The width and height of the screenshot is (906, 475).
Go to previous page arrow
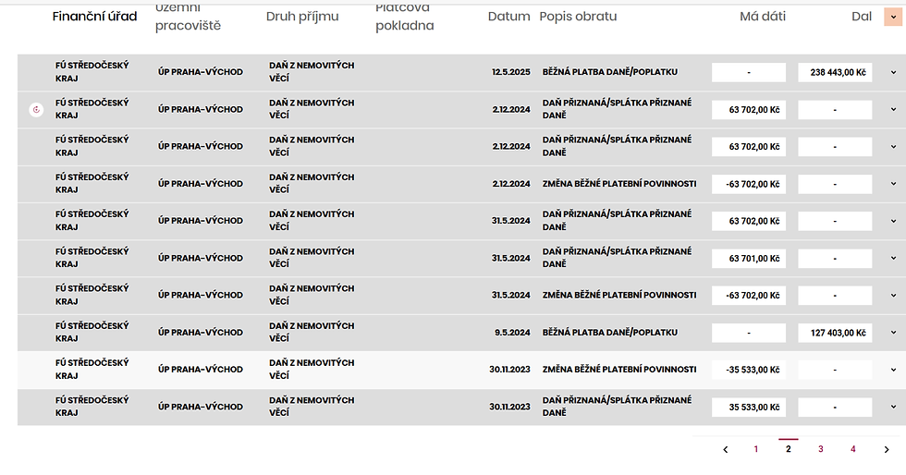click(726, 450)
